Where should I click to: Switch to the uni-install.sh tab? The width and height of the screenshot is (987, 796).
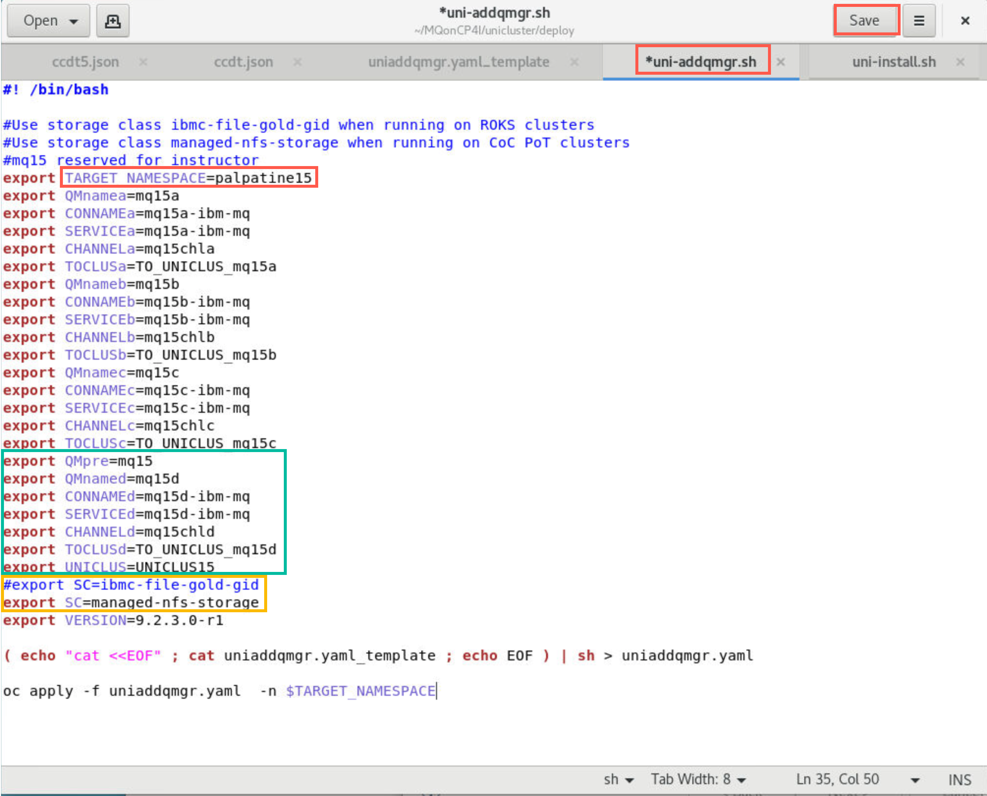pos(894,62)
